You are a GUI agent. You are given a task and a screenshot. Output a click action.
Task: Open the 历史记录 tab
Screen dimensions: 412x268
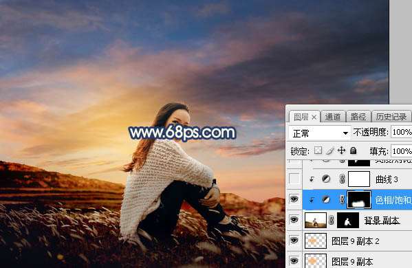pyautogui.click(x=391, y=117)
